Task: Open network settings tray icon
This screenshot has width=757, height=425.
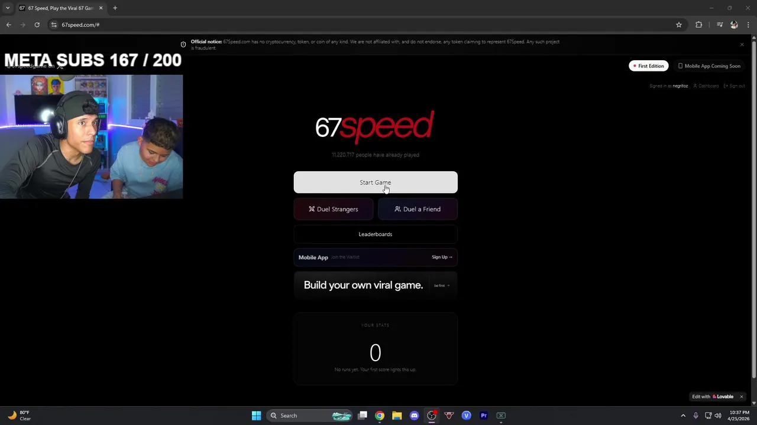Action: 708,416
